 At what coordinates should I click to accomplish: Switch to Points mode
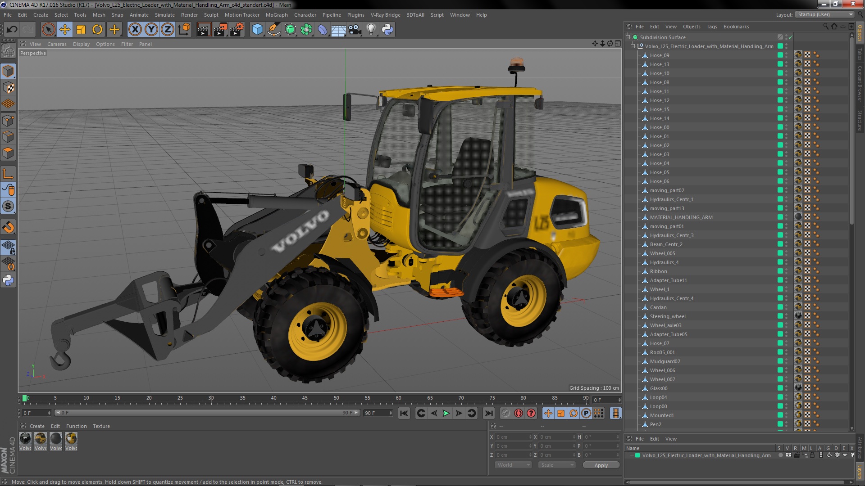coord(8,120)
